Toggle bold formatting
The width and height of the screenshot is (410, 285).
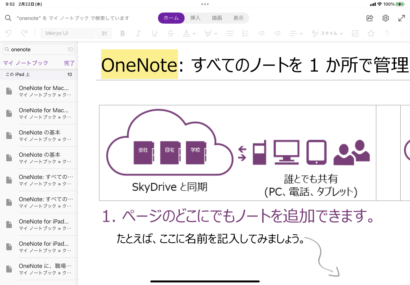click(122, 33)
